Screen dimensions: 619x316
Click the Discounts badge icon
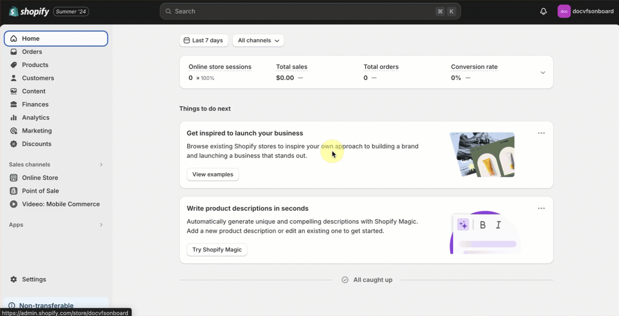tap(14, 144)
